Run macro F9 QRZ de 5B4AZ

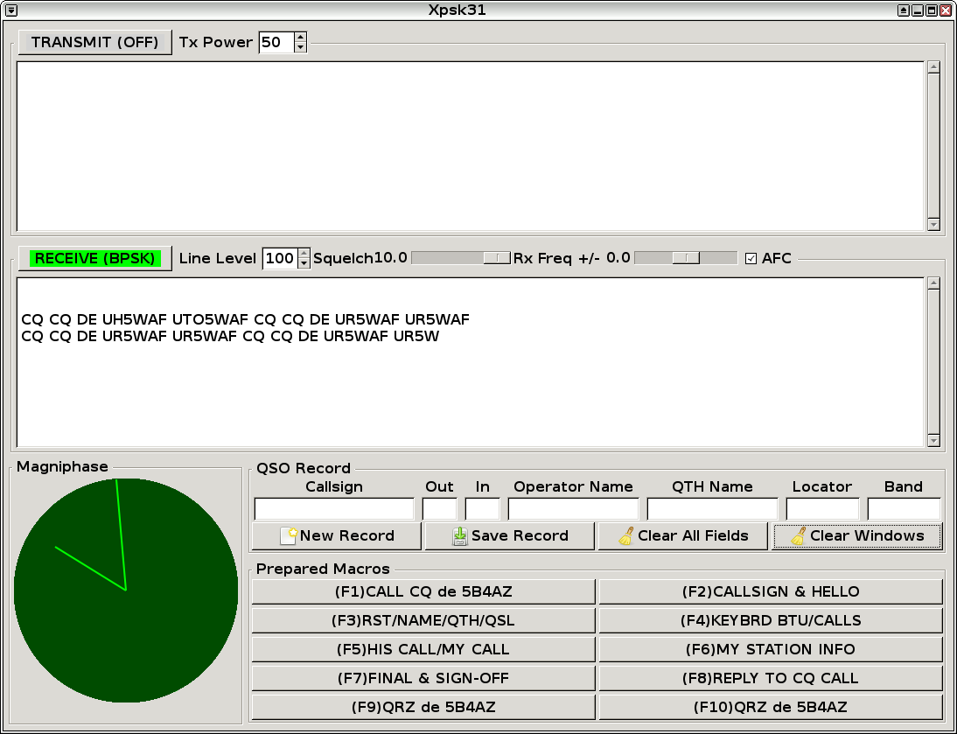[423, 707]
